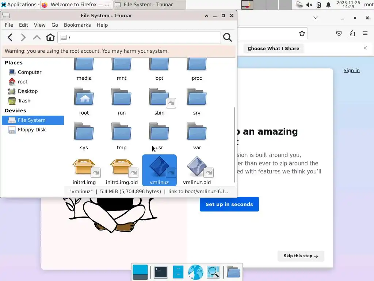Screen dimensions: 374x281
Task: Click the Thunar location path bar
Action: tap(139, 38)
